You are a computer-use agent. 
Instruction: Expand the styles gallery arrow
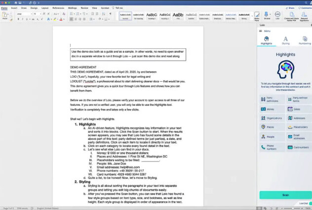tap(252, 16)
